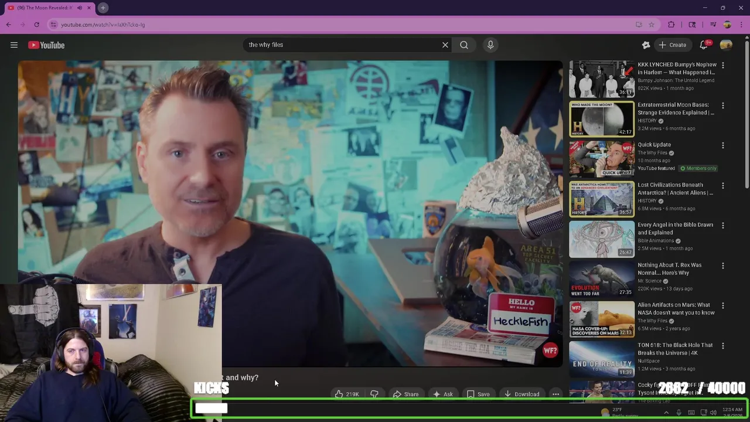Screen dimensions: 750x422
Task: Open options menu for KKK LYNCHED video
Action: coord(723,66)
